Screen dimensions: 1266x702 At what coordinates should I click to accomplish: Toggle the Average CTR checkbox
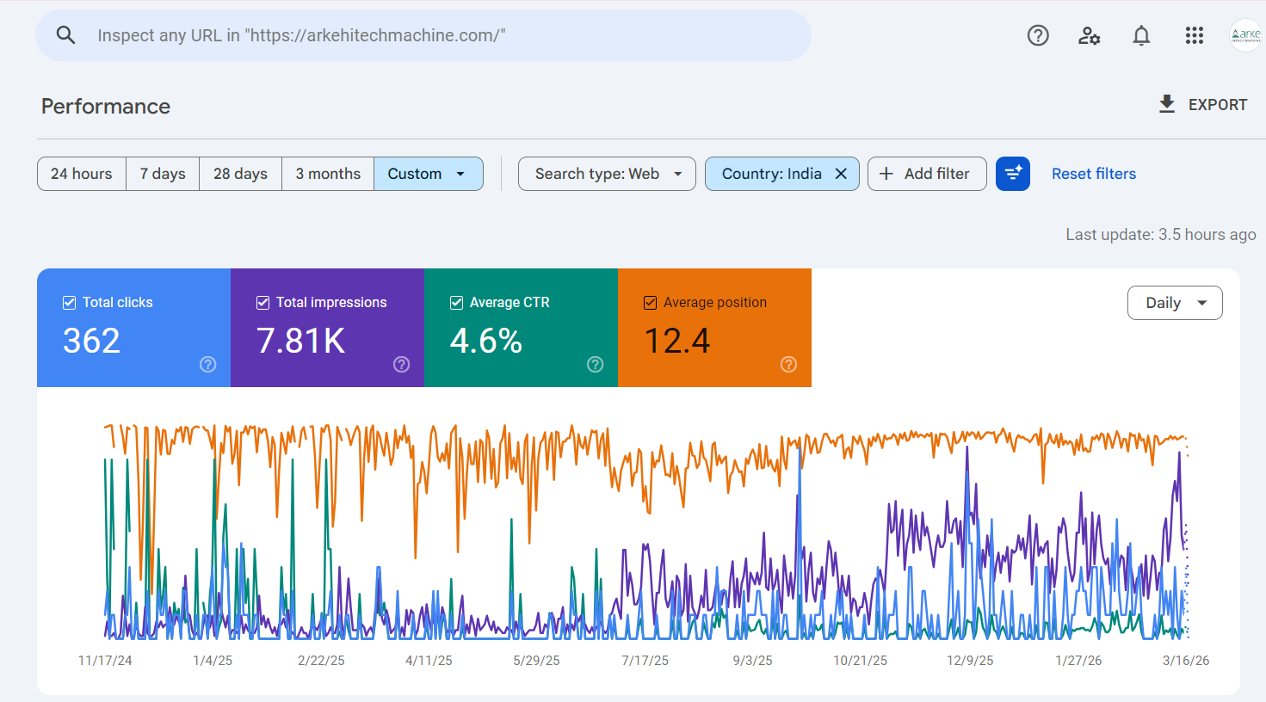point(456,302)
